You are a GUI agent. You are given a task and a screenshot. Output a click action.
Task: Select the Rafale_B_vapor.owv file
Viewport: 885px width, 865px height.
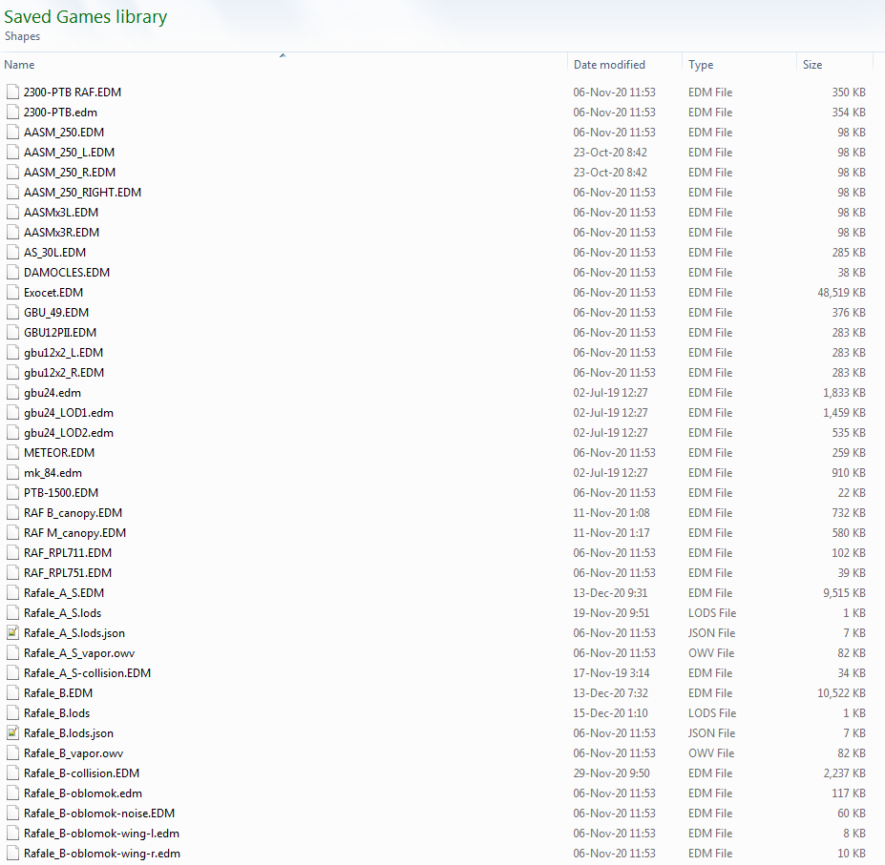74,753
